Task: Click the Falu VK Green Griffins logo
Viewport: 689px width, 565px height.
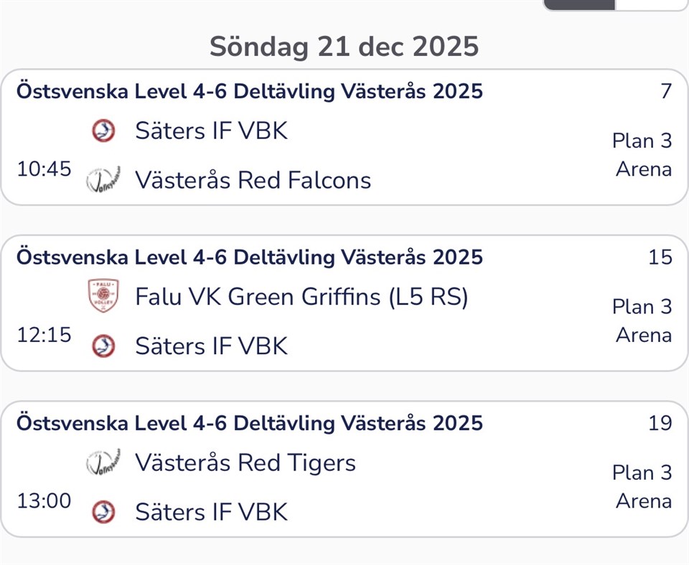Action: point(103,296)
